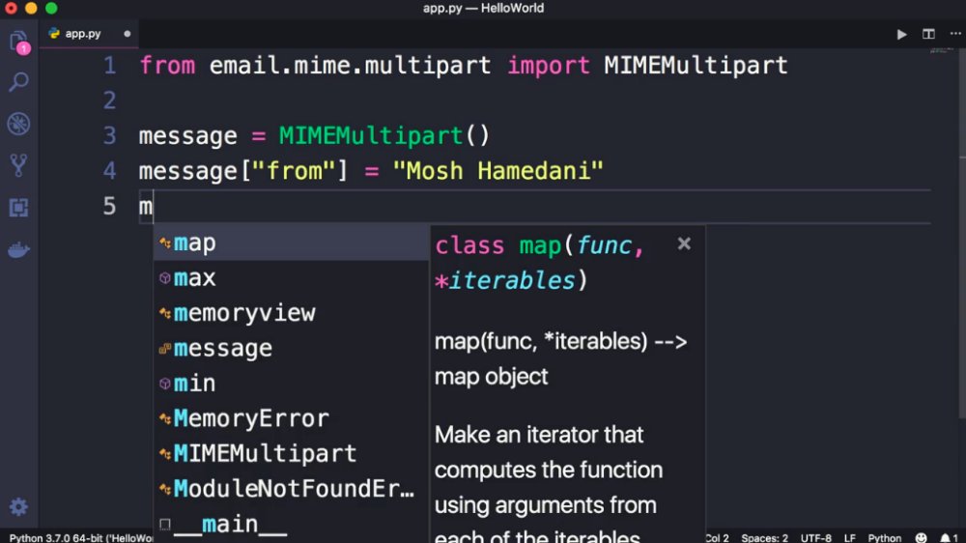This screenshot has width=966, height=543.
Task: Choose the map suggestion
Action: point(291,243)
